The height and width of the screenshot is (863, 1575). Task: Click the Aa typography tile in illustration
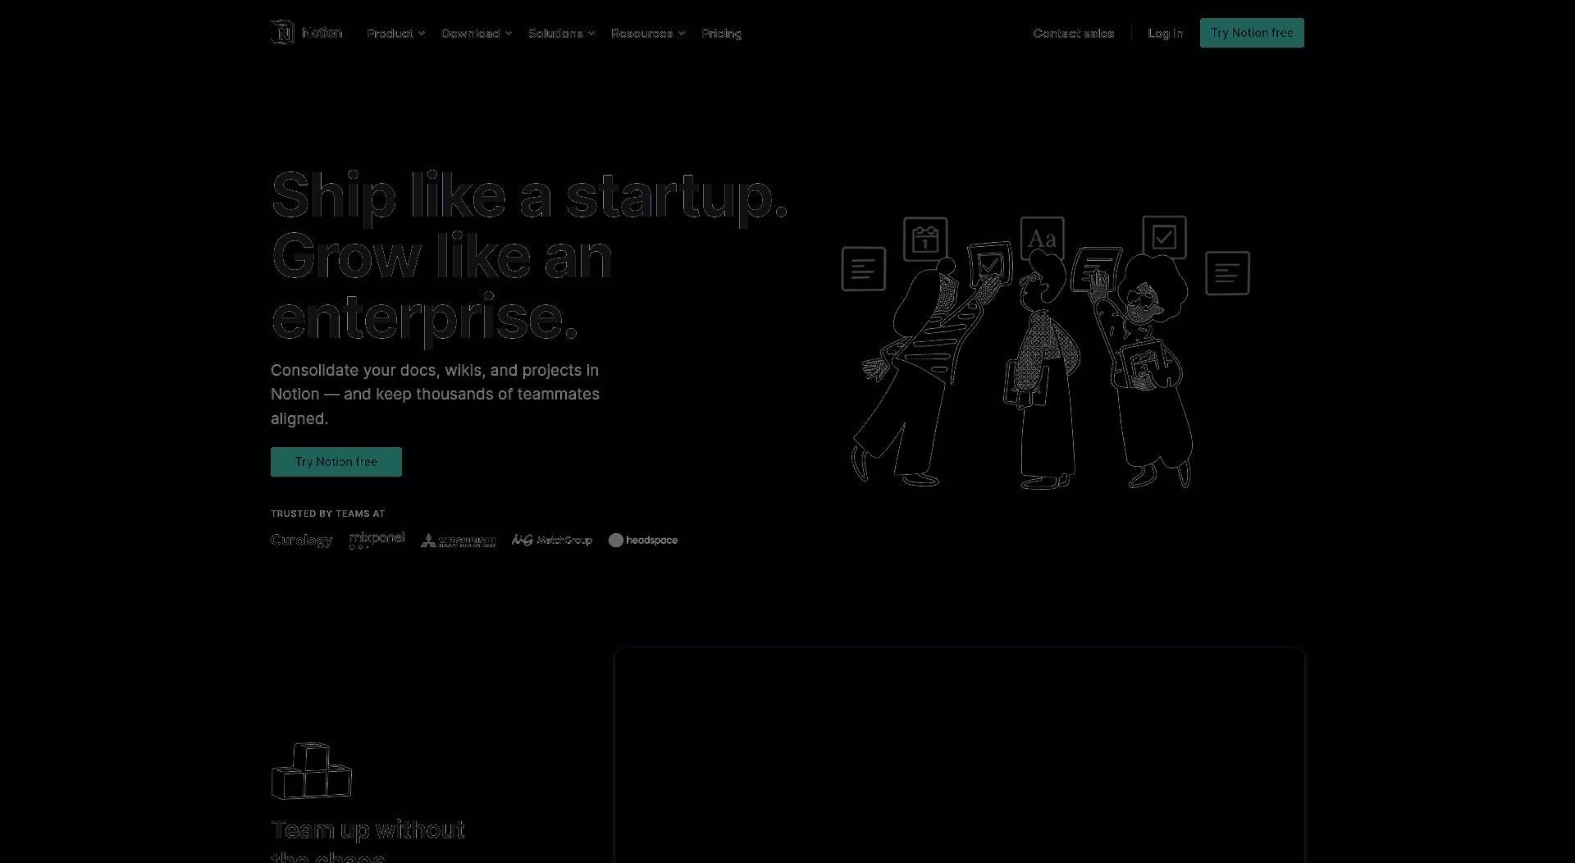point(1042,239)
